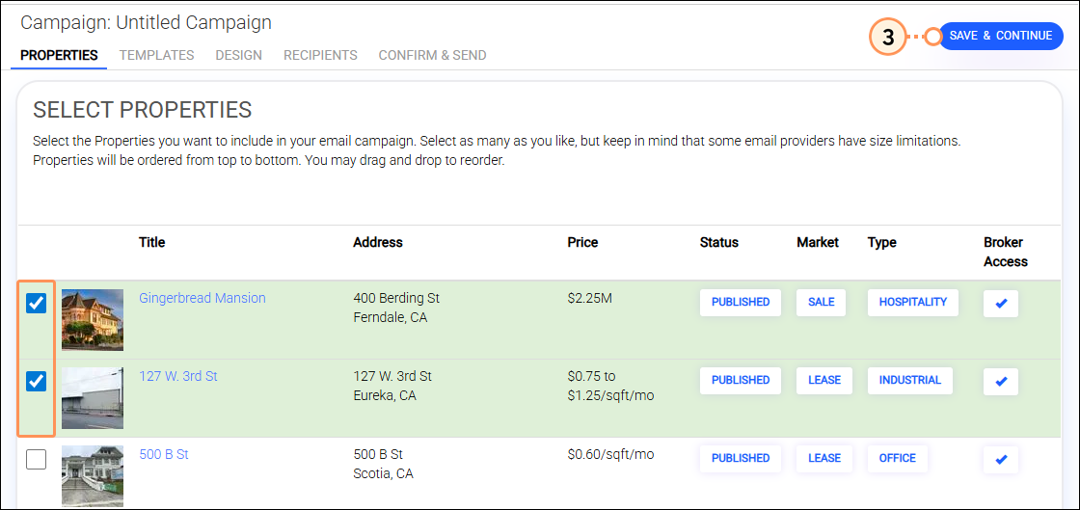Switch to the Templates tab
Image resolution: width=1080 pixels, height=510 pixels.
pos(156,55)
